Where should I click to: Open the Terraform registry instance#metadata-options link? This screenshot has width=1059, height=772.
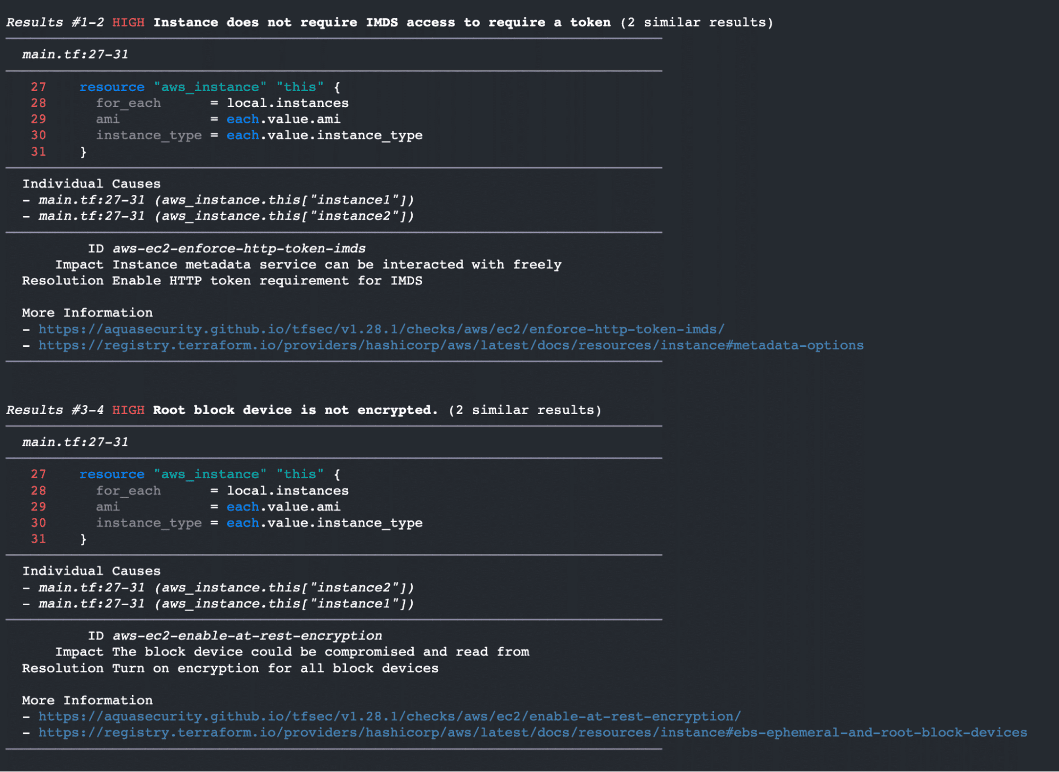point(451,345)
